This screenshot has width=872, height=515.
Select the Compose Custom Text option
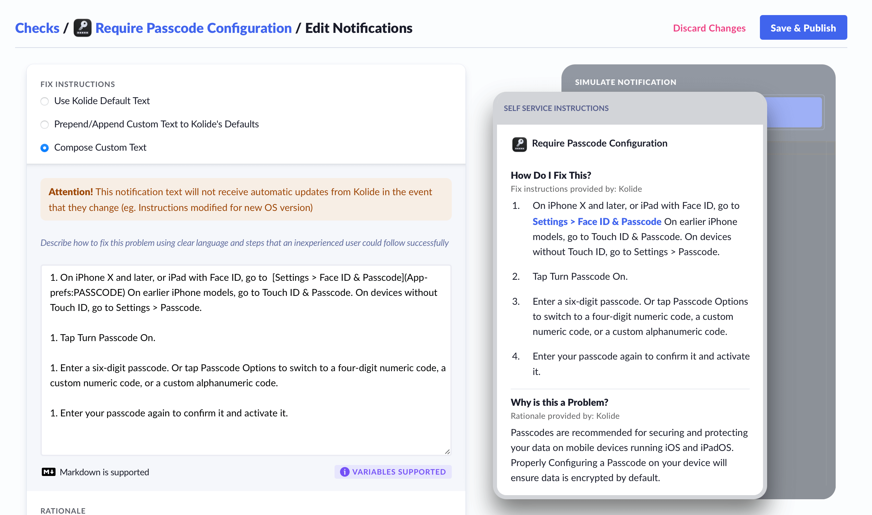45,148
